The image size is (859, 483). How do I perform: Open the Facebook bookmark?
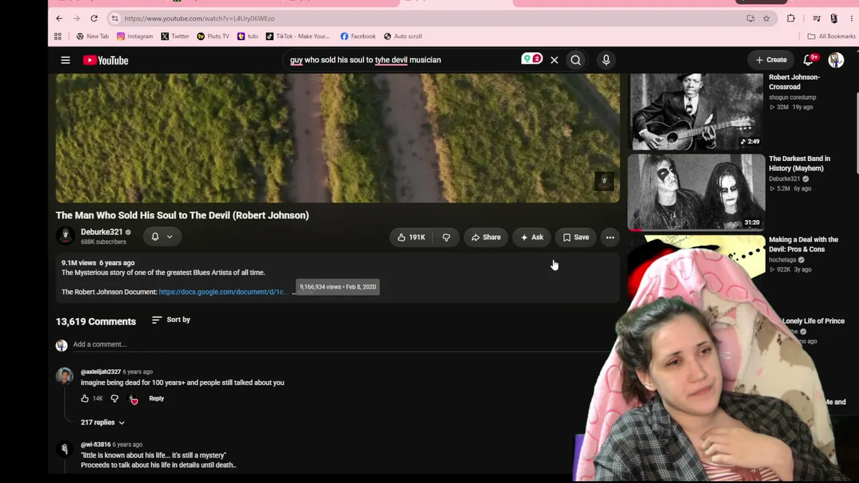[358, 36]
